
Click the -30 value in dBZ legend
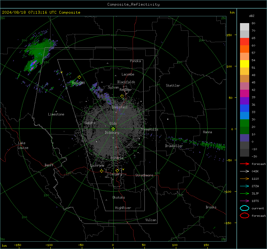click(254, 156)
